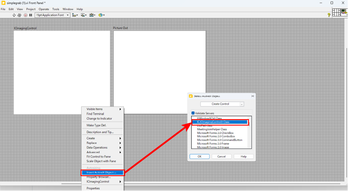
Task: Open the Operate menu
Action: [44, 9]
